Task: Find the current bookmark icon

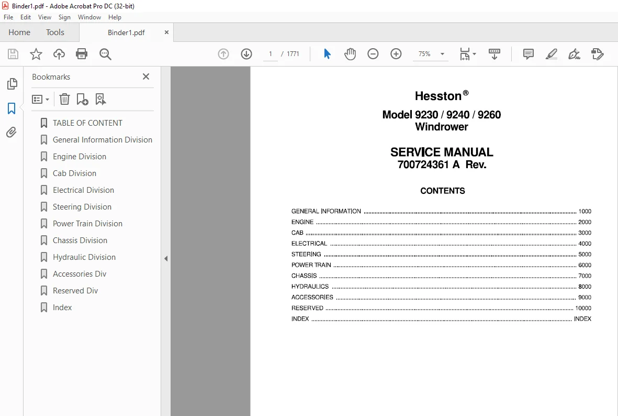Action: point(101,99)
